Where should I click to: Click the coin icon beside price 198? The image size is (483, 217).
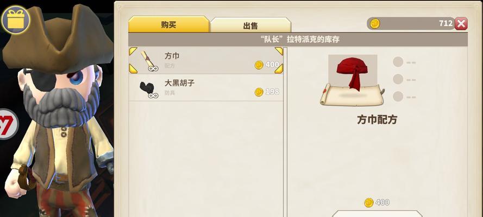[x=259, y=92]
